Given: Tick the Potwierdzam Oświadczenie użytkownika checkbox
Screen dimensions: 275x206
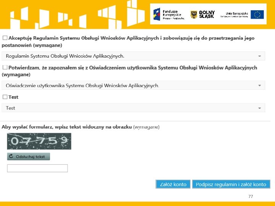Looking at the screenshot, I should pos(5,67).
